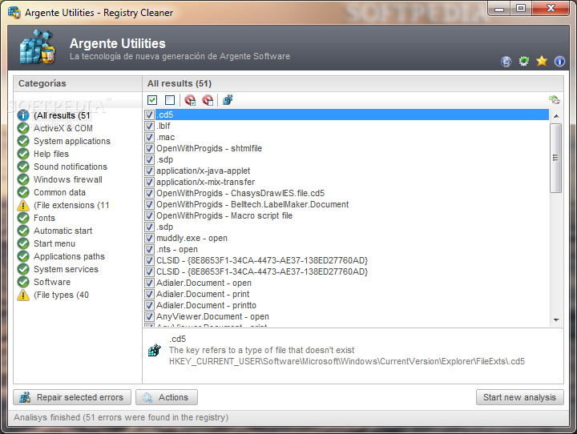Click the globe icon in the header
The image size is (577, 434).
506,62
